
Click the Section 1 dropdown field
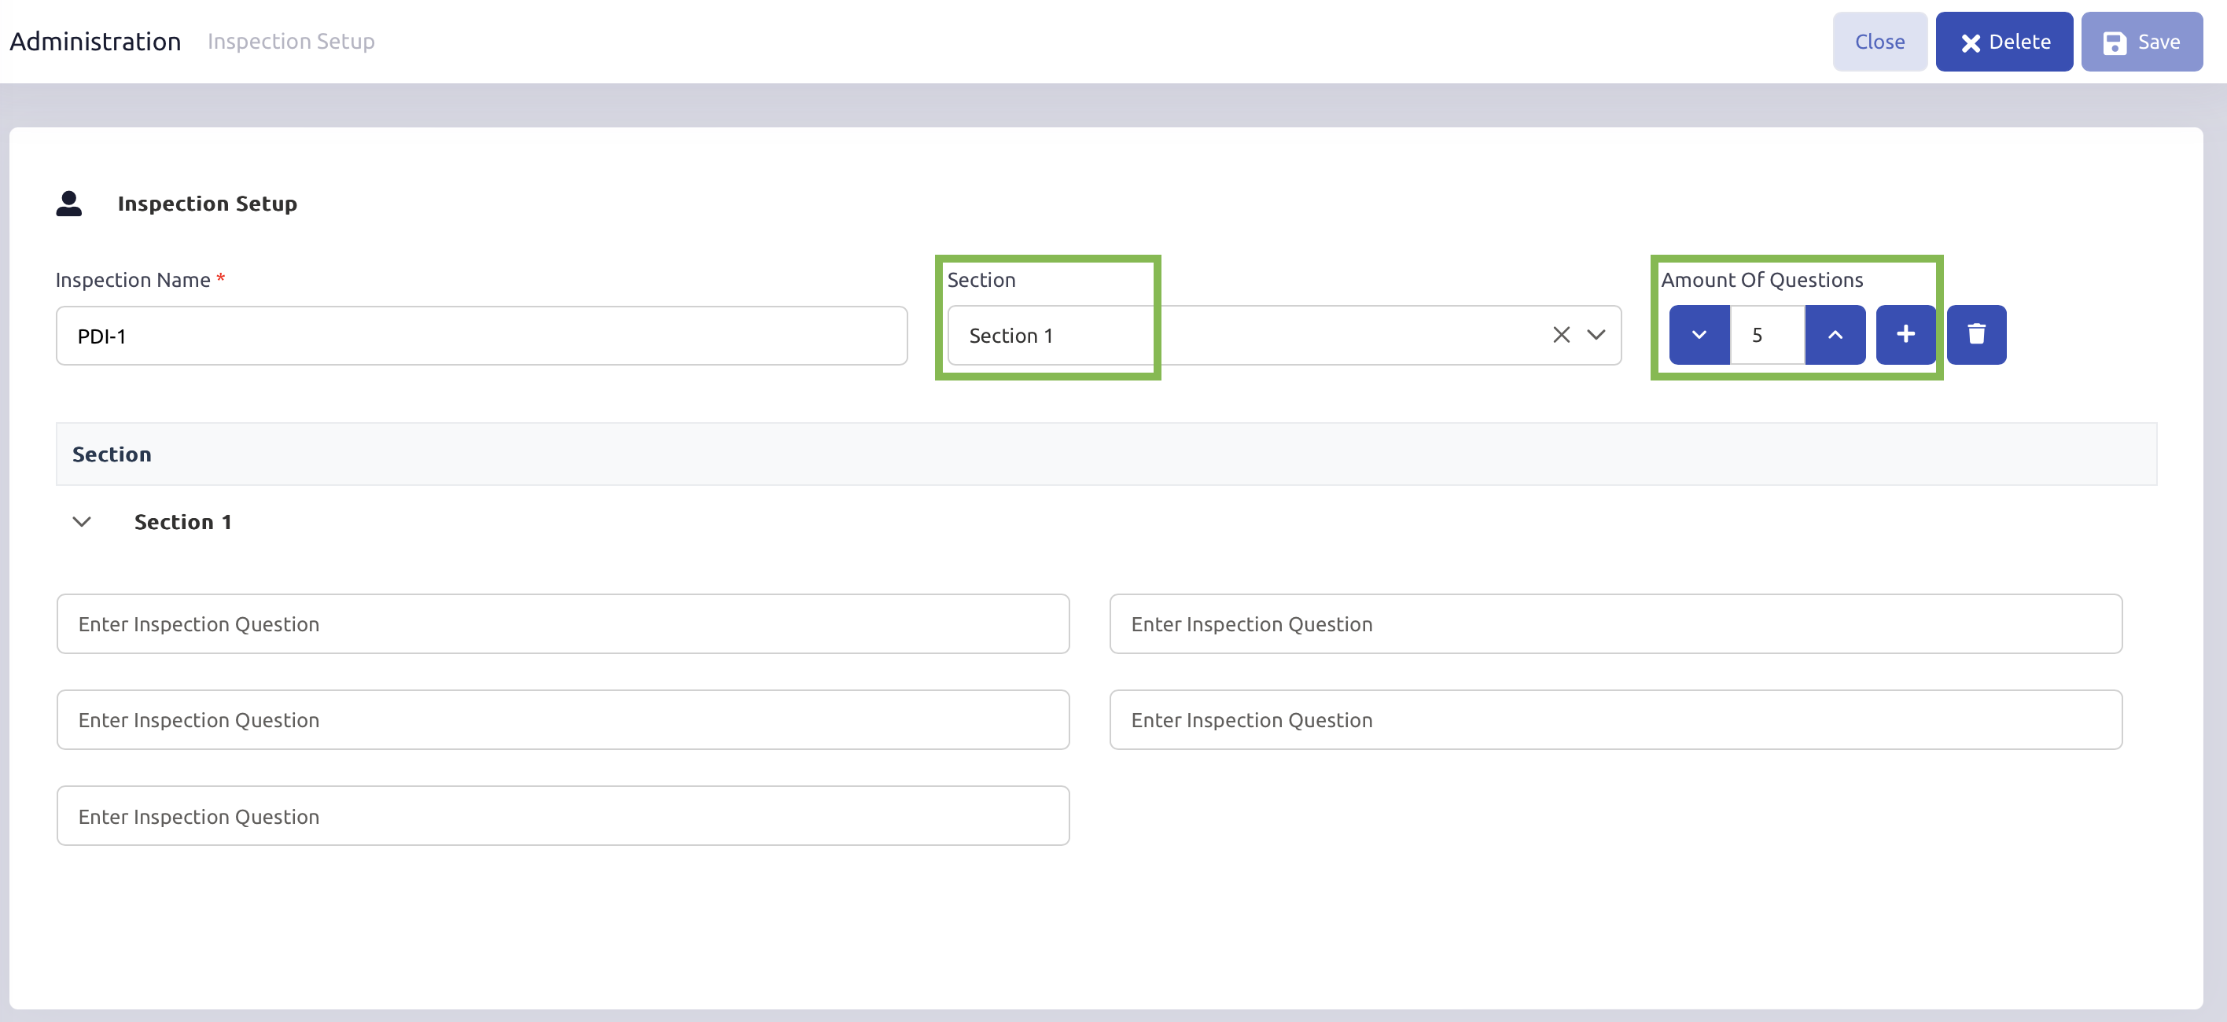pos(1245,335)
